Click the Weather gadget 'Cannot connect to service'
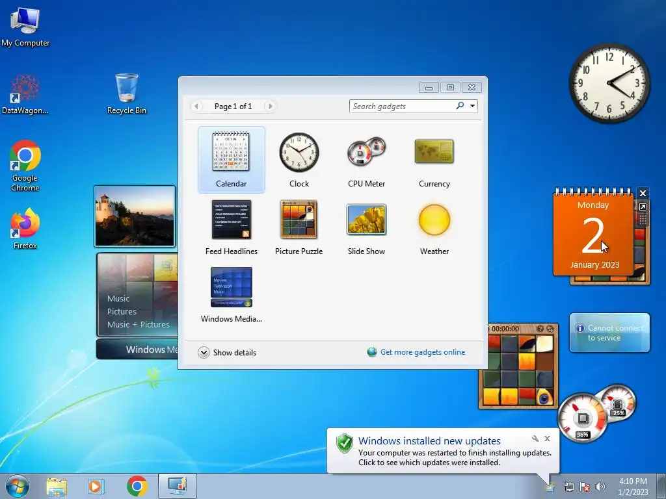Viewport: 666px width, 499px height. pyautogui.click(x=609, y=333)
